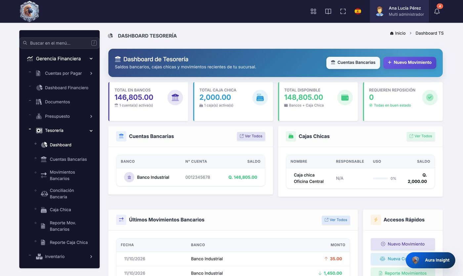Viewport: 463px width, 276px height.
Task: Click the Total Disponible wallet icon
Action: coord(345,97)
